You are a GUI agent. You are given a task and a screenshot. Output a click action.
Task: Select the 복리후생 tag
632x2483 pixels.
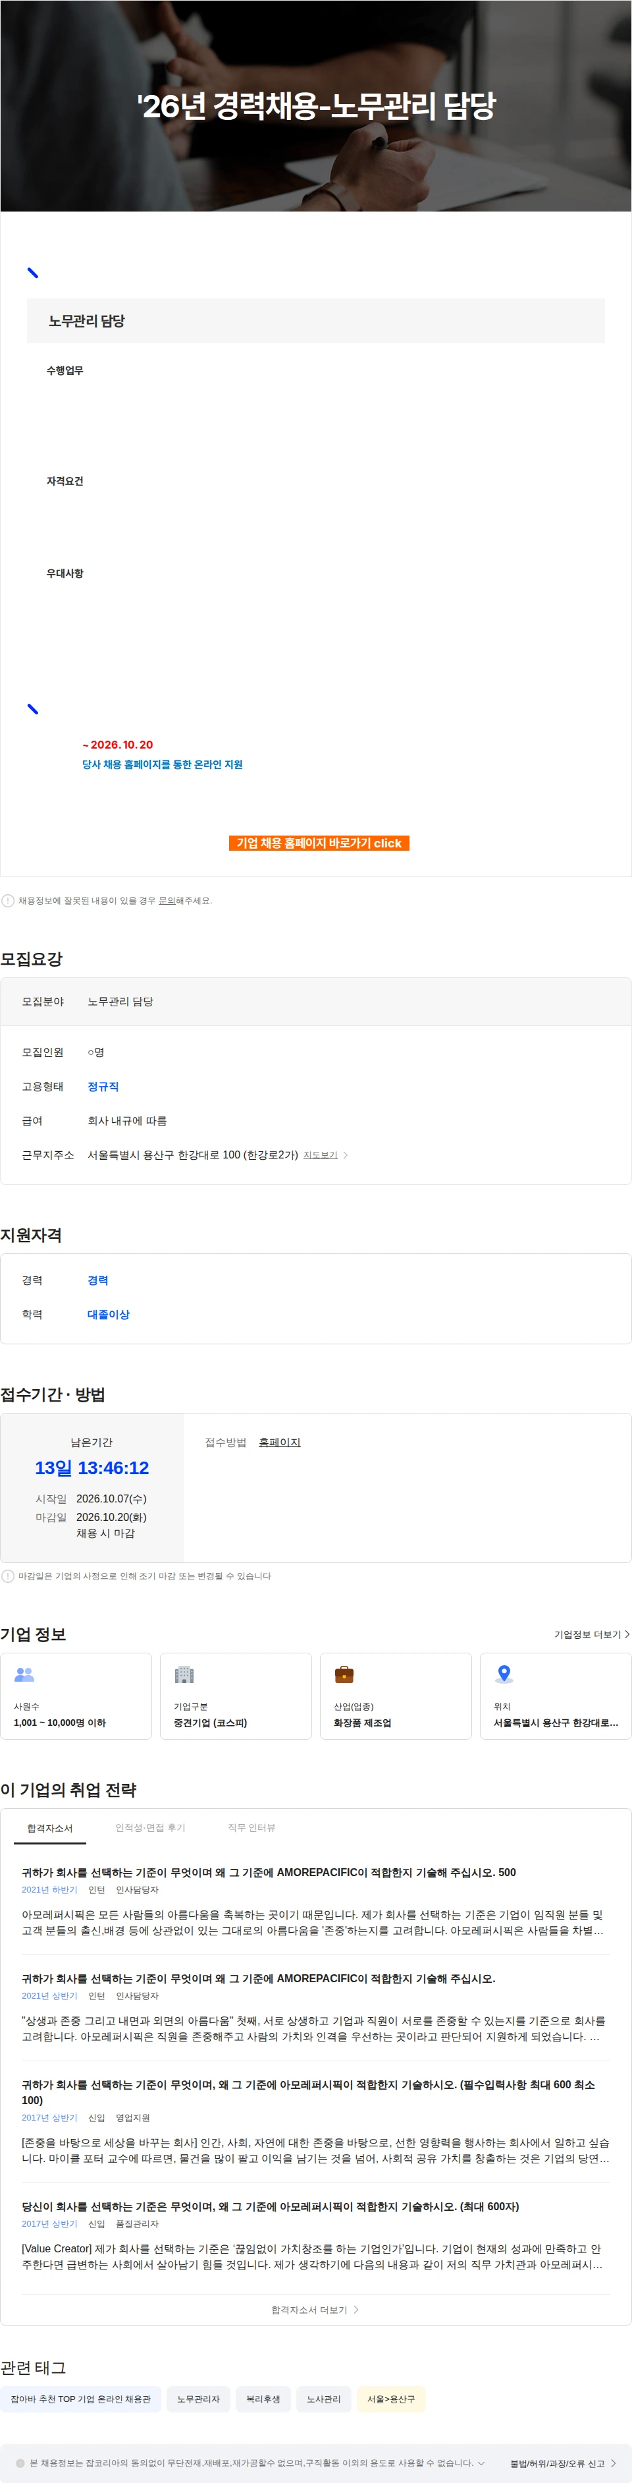[263, 2399]
